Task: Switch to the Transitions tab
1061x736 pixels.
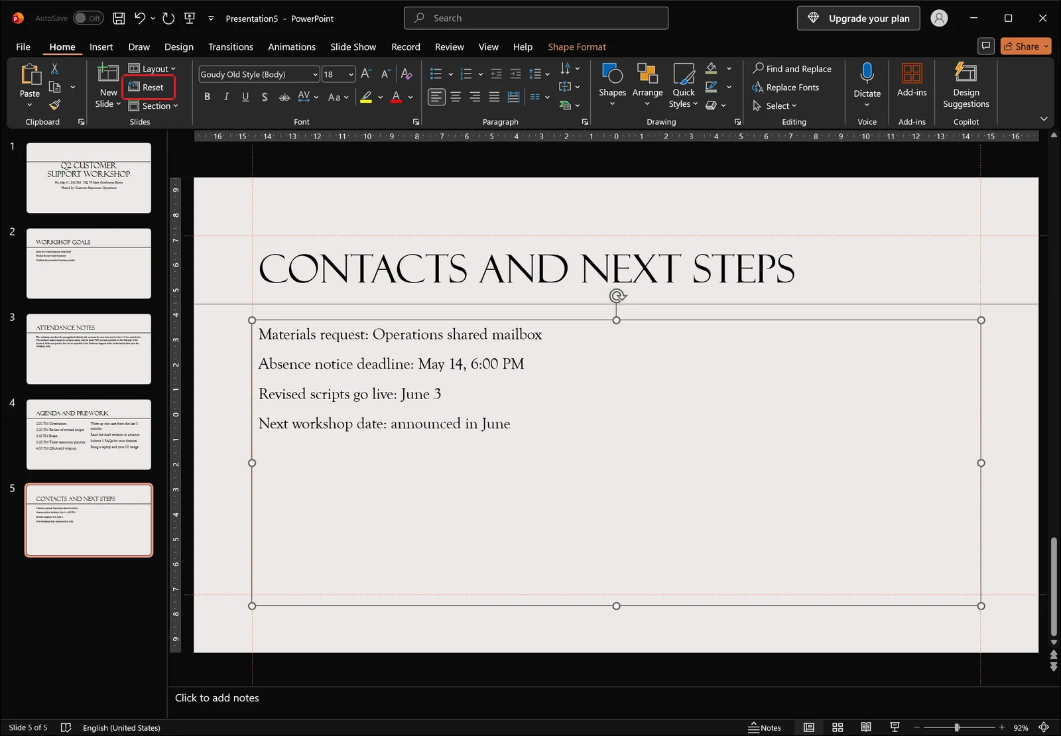Action: coord(231,46)
